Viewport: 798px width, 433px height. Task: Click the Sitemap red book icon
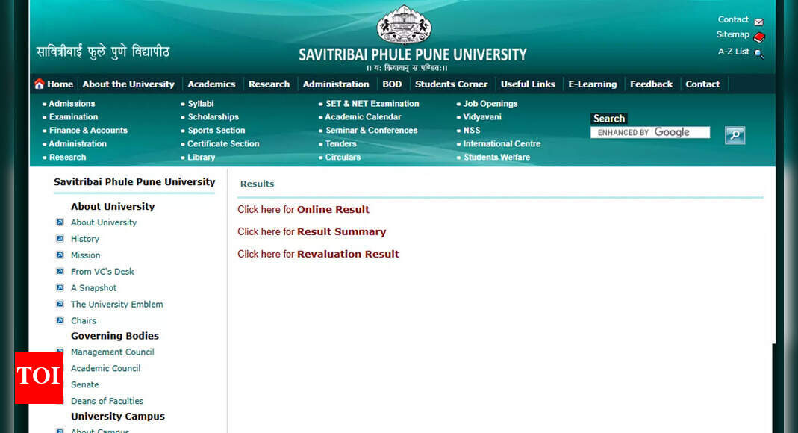(759, 37)
